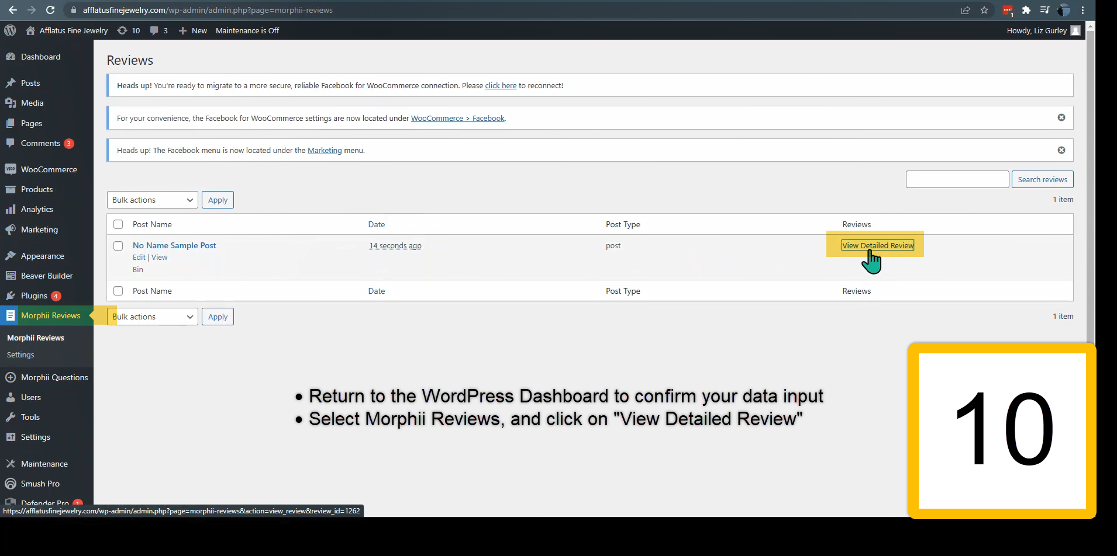Click View under No Name Sample Post

159,257
